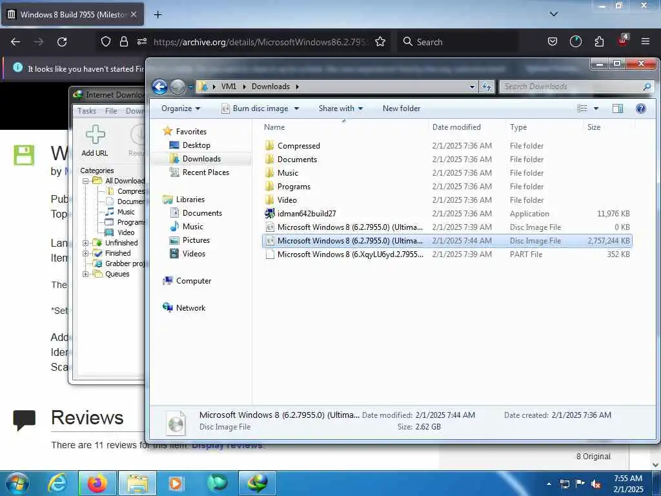The height and width of the screenshot is (496, 661).
Task: Select the Music folder in file list
Action: point(447,172)
